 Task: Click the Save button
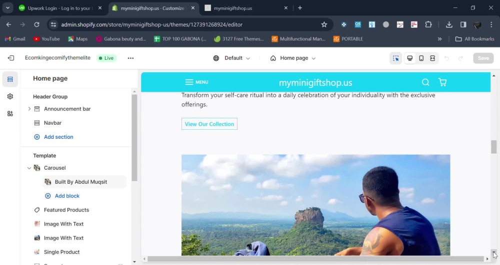pos(483,58)
